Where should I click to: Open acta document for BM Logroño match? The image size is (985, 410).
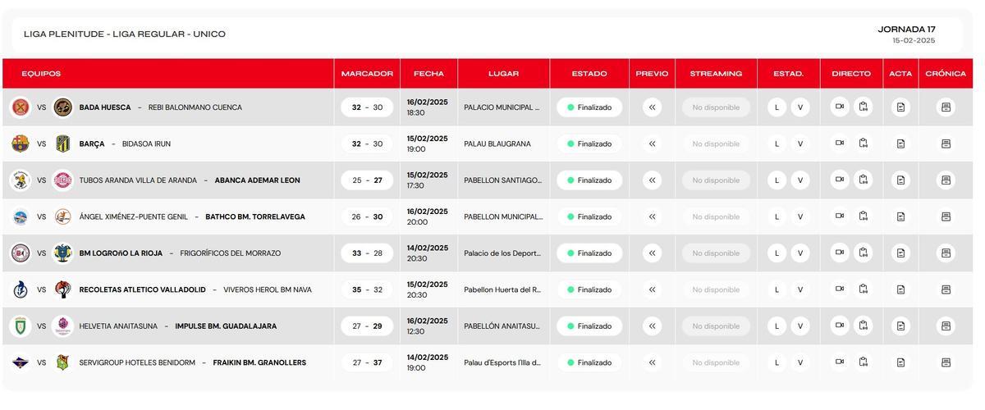pyautogui.click(x=900, y=253)
